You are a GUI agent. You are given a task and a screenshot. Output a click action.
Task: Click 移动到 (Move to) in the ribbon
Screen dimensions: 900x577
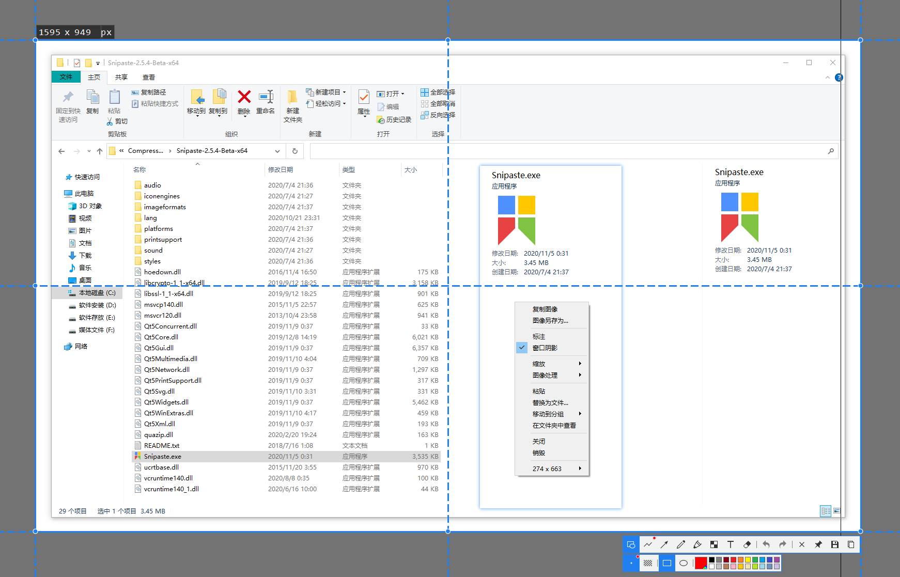pos(196,103)
